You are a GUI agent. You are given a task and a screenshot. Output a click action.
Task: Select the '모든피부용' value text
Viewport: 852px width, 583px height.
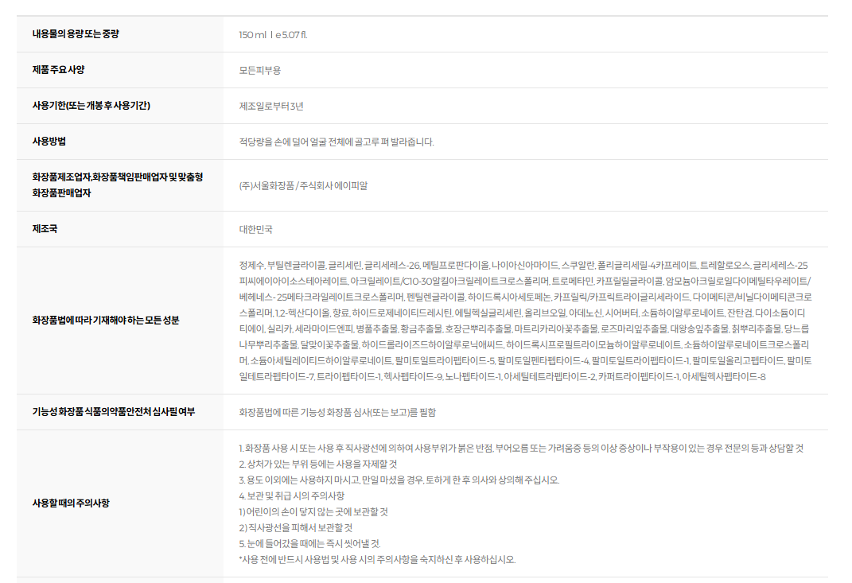point(260,71)
